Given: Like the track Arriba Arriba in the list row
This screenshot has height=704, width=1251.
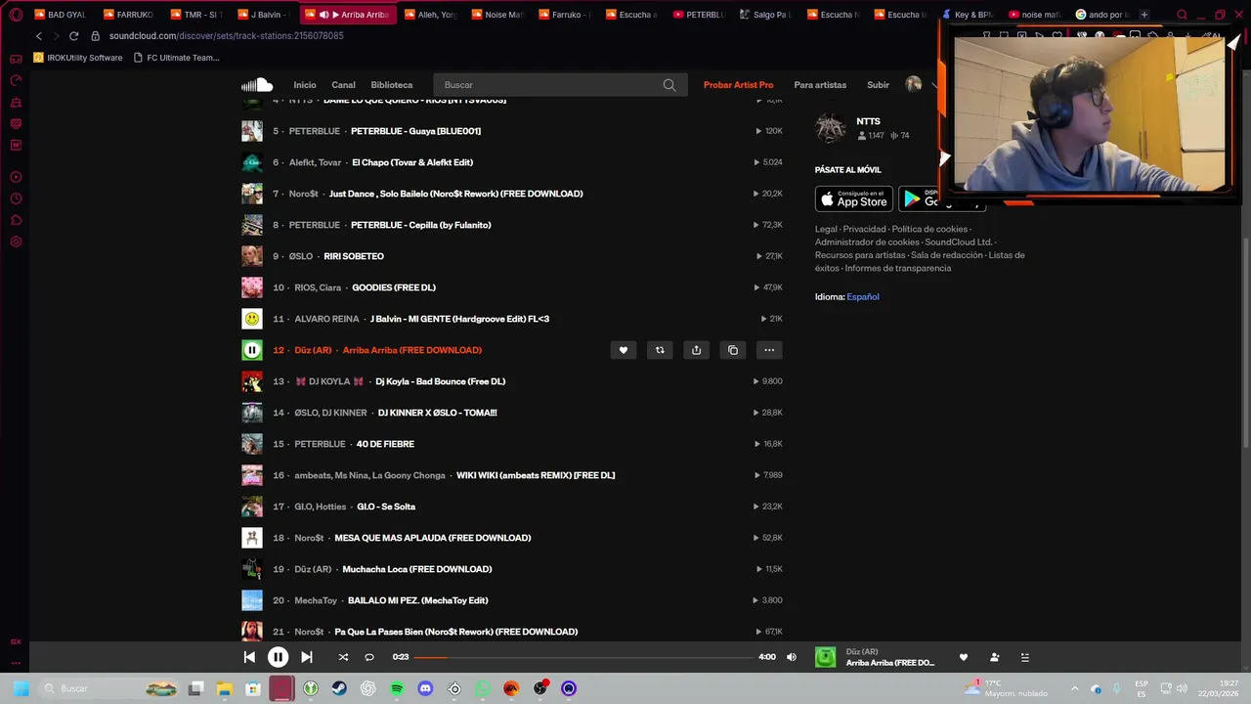Looking at the screenshot, I should click(624, 350).
